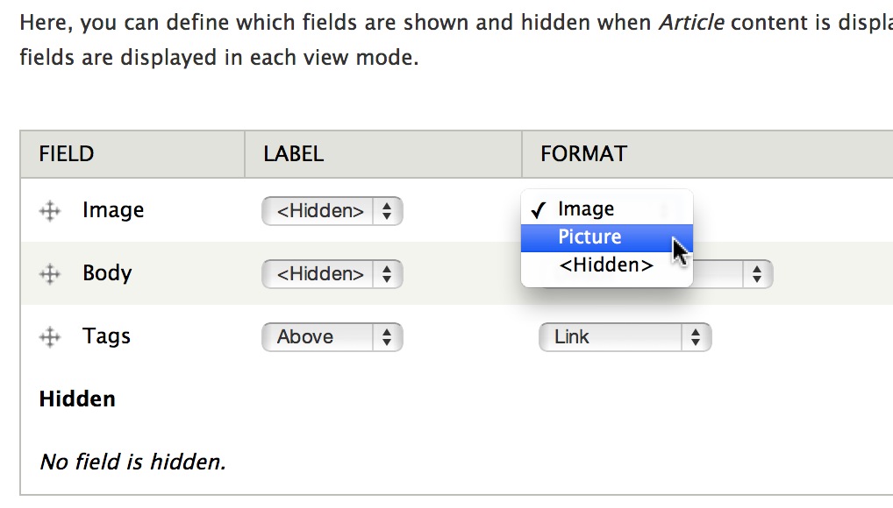
Task: Click the arrows on the Above dropdown control
Action: pos(388,336)
